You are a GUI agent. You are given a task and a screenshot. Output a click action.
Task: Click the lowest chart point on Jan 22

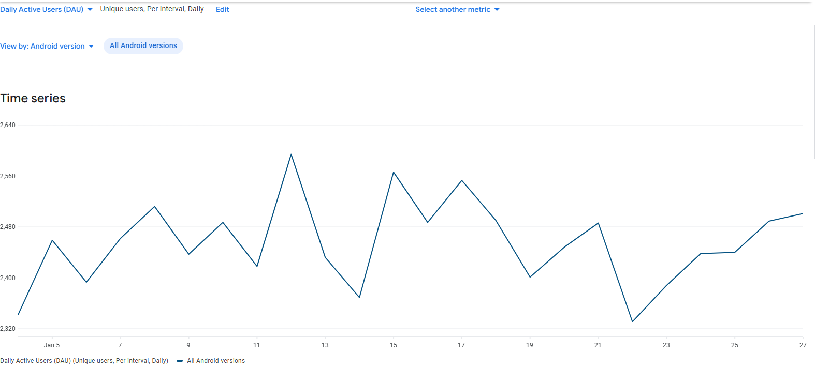tap(632, 322)
